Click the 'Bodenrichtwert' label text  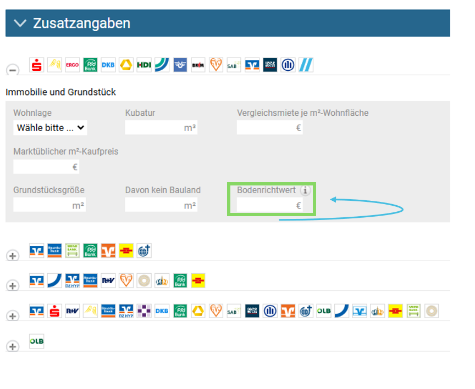266,190
